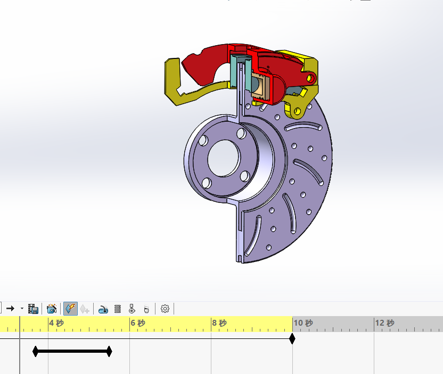Click the playback mode arrow icon
The width and height of the screenshot is (443, 374).
[10, 308]
